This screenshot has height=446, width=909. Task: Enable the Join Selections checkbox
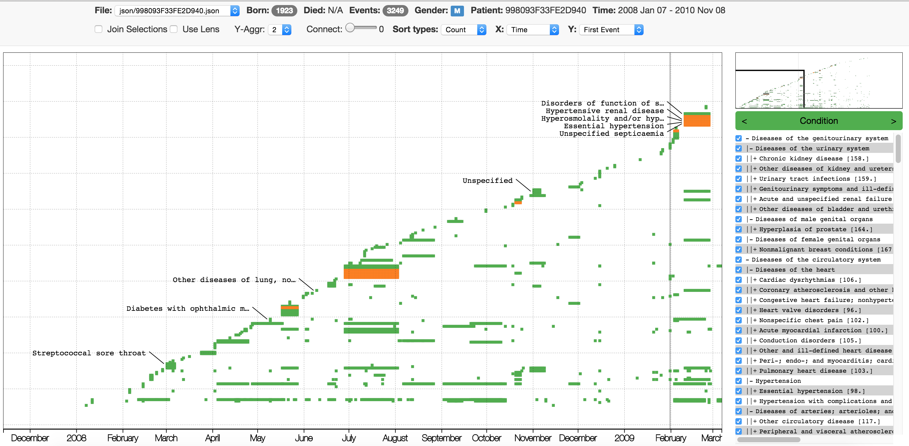(98, 29)
